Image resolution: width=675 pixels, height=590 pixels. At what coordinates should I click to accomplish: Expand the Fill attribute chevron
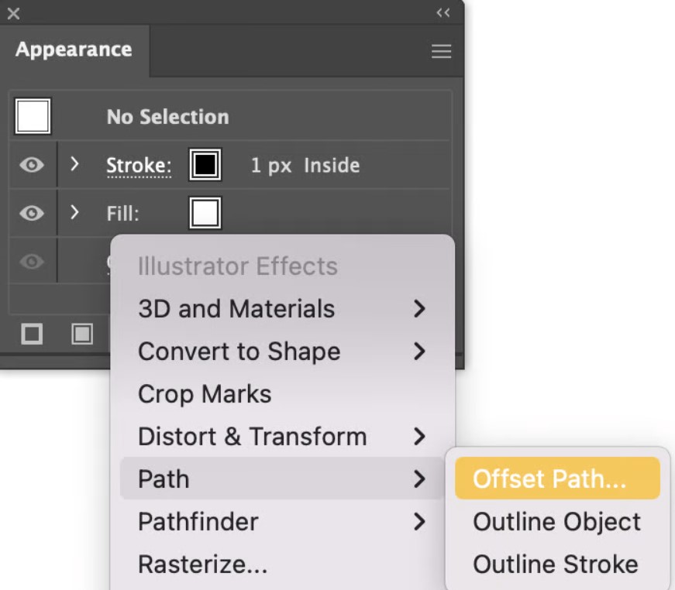pos(74,212)
